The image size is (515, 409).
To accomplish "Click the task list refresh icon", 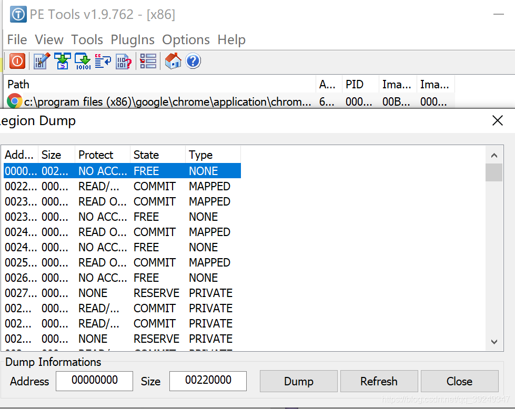I will pos(103,61).
